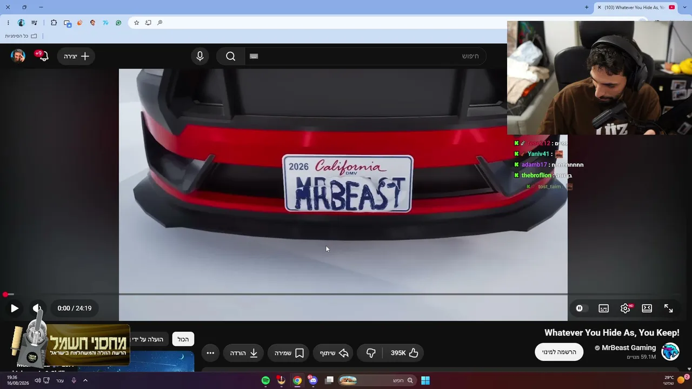
Task: Select the הכול filter chip
Action: point(183,339)
